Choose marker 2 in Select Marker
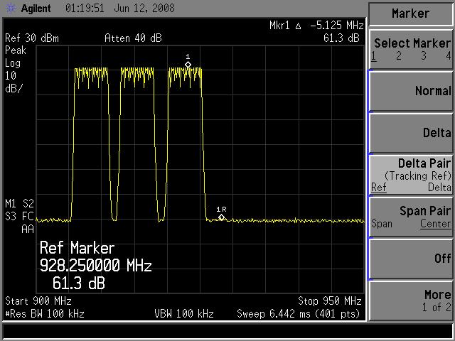 click(399, 56)
